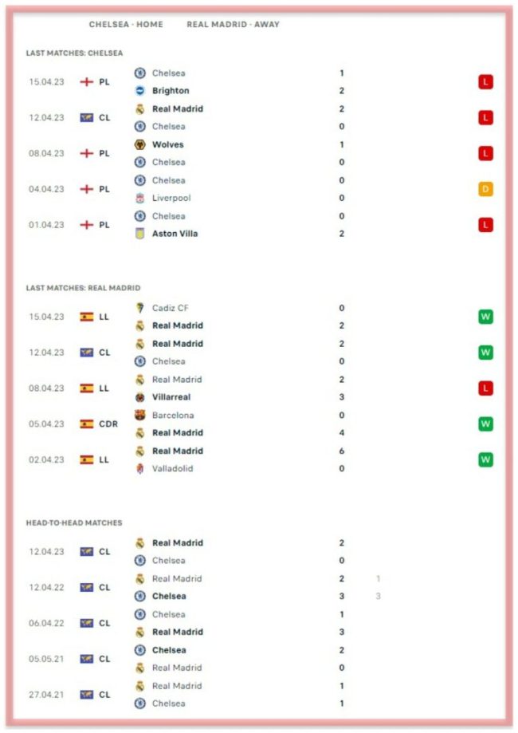
Task: Click the CDR competition label with Spain flag
Action: (98, 424)
